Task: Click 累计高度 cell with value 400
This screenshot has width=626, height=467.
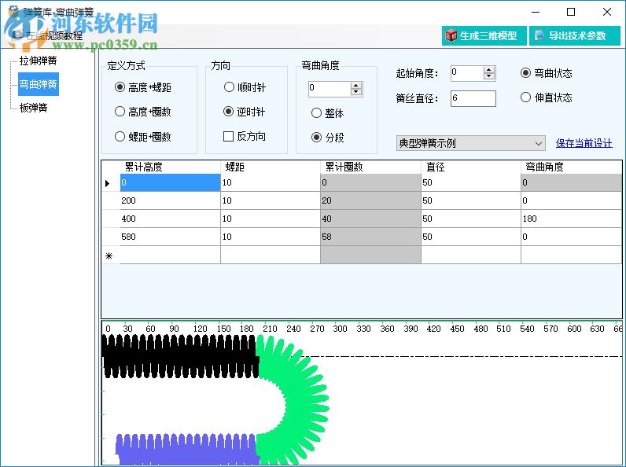Action: 171,219
